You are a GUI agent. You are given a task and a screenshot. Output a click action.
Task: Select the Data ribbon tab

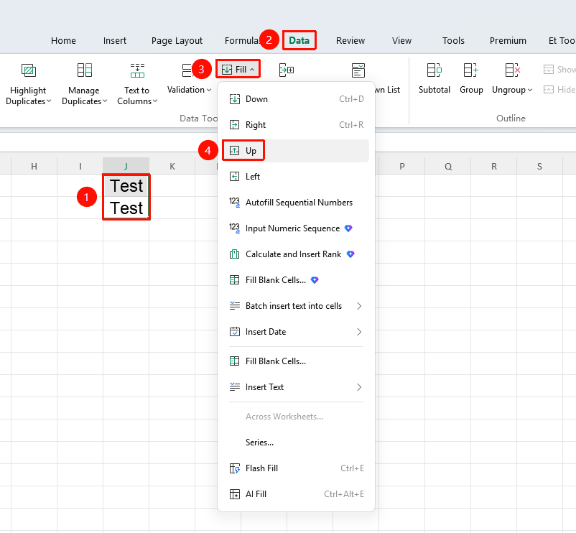pos(299,40)
